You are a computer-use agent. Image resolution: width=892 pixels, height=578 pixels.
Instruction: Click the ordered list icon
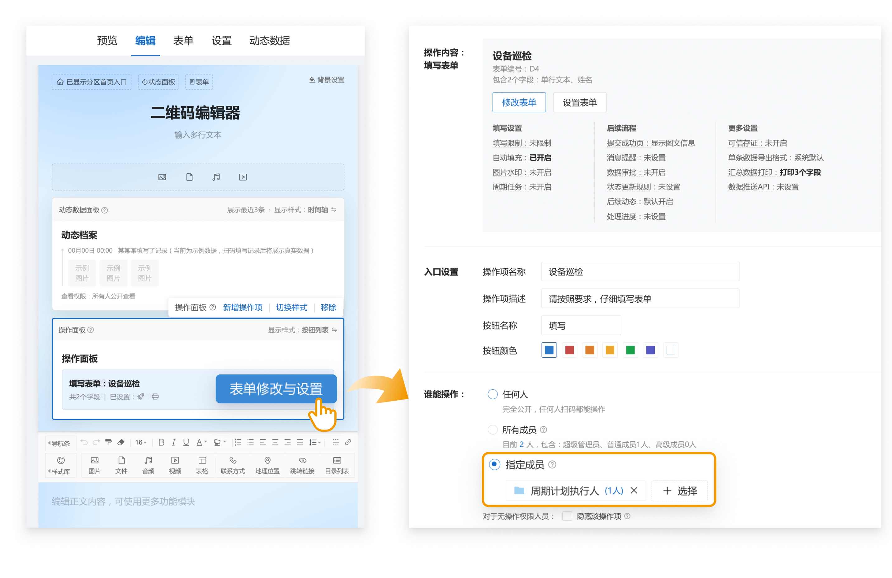coord(238,442)
